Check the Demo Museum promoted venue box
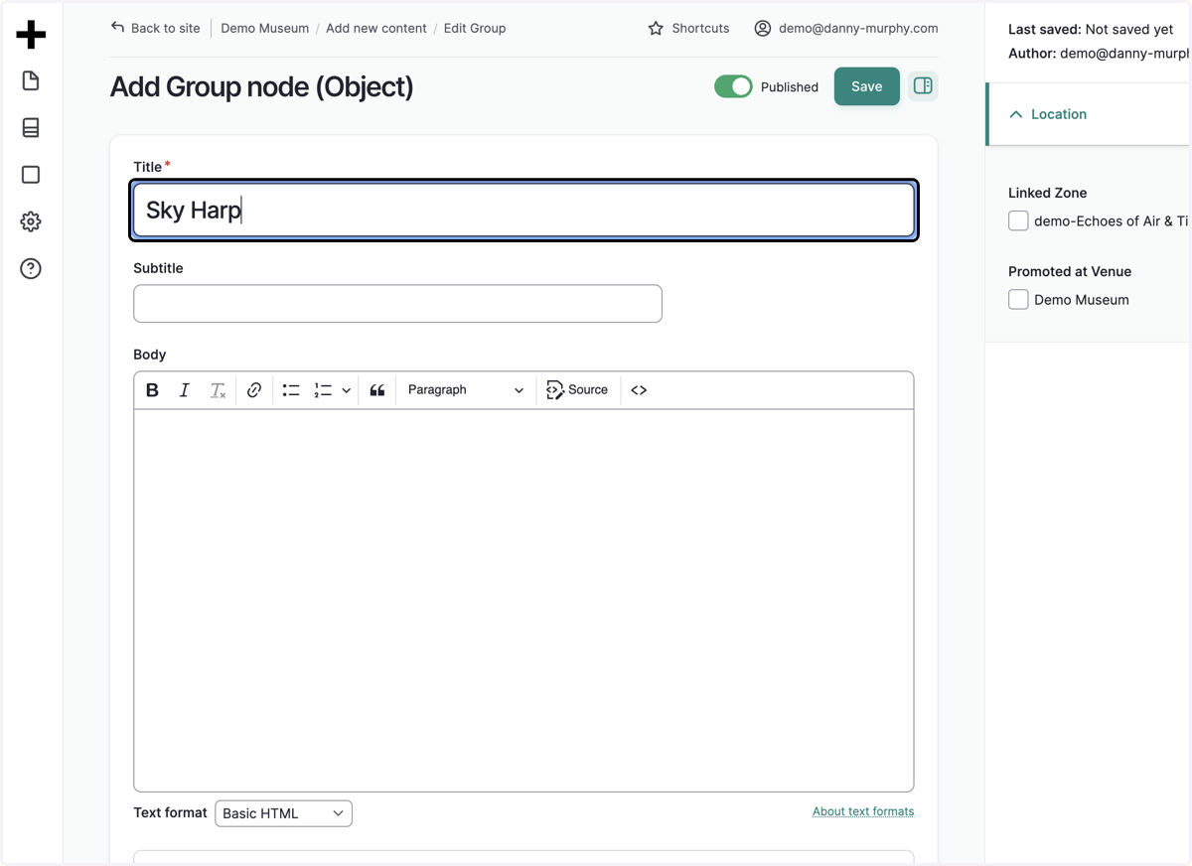The height and width of the screenshot is (866, 1192). 1018,299
